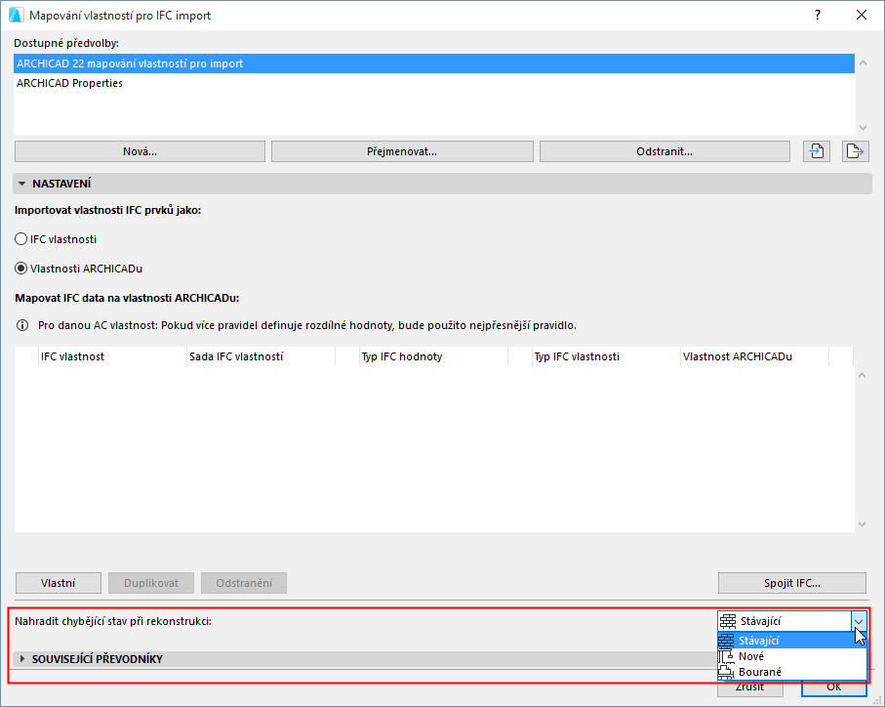Viewport: 885px width, 707px height.
Task: Click Vlastnost ARCHICADu column header
Action: tap(754, 356)
